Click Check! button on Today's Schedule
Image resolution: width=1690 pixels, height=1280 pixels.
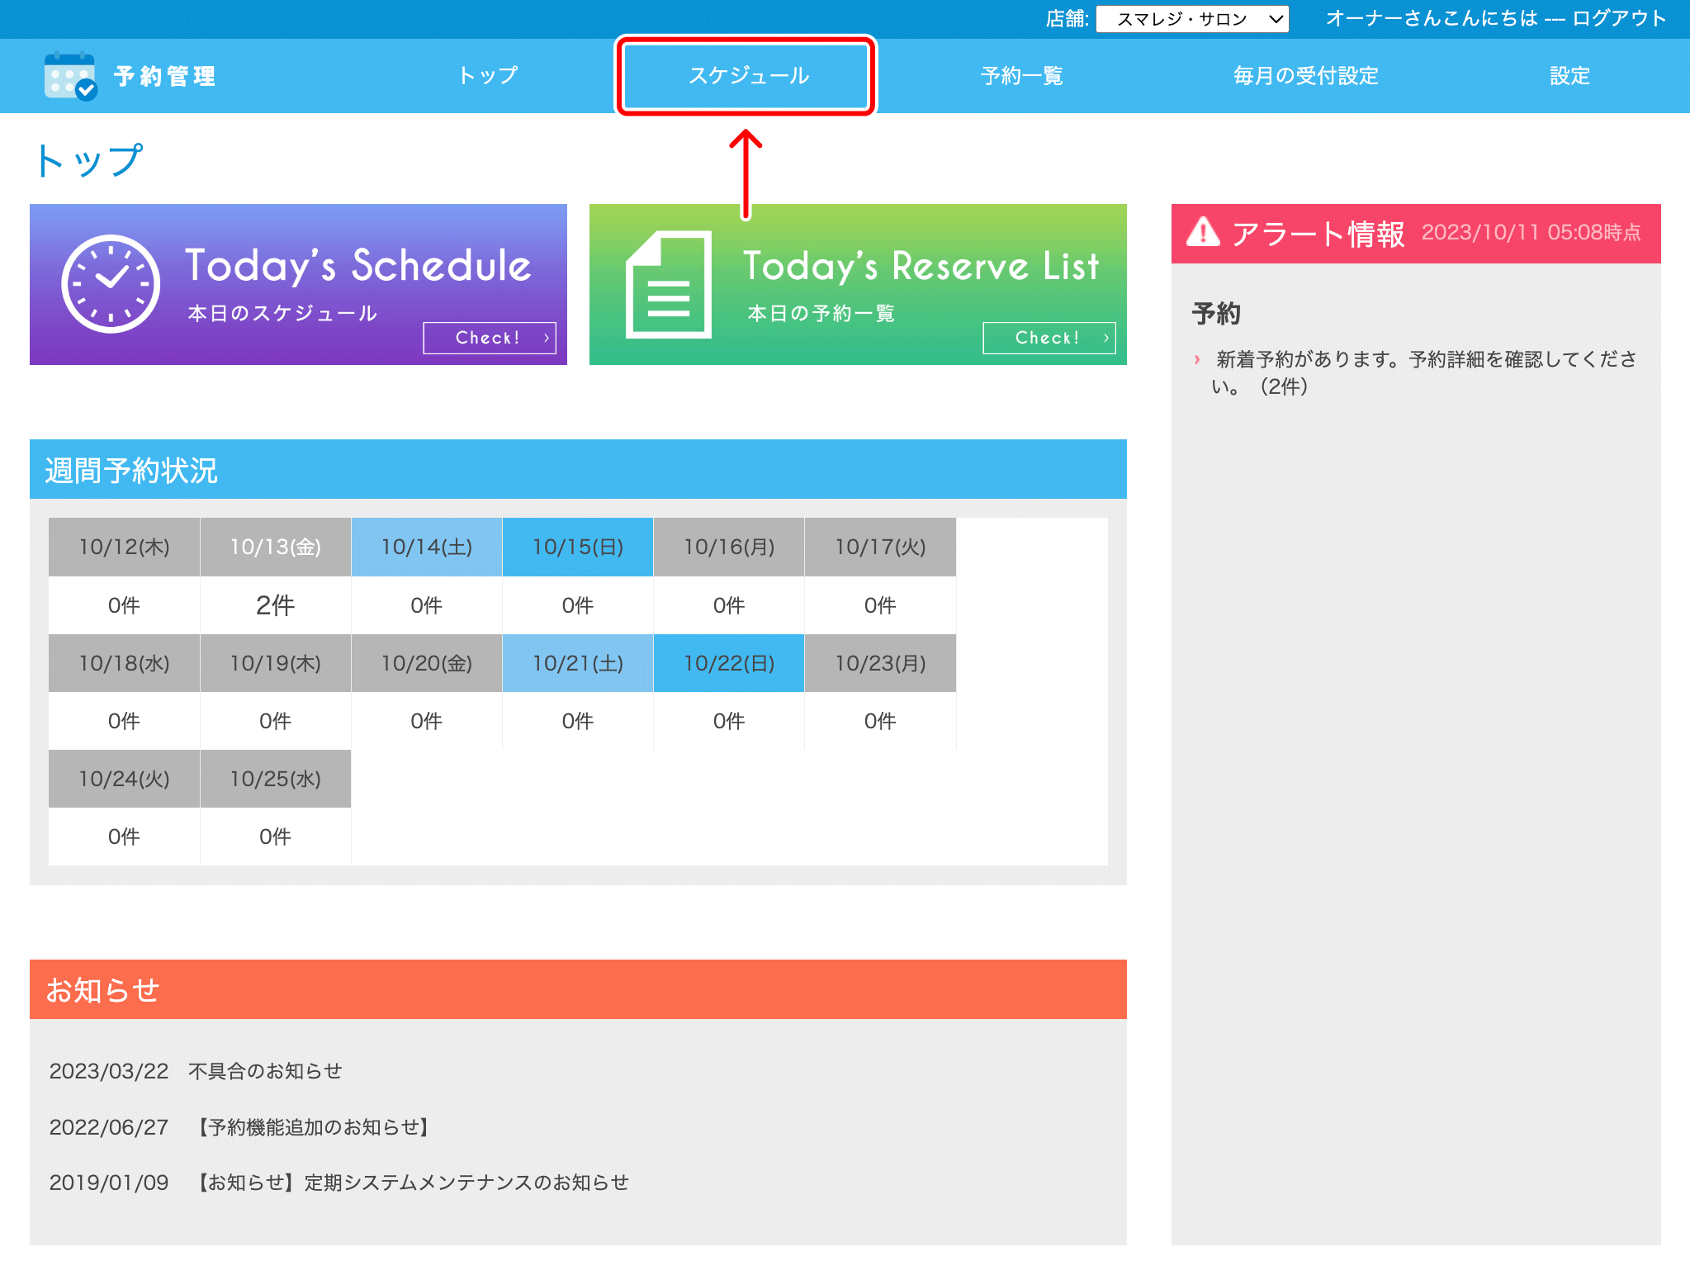tap(490, 338)
